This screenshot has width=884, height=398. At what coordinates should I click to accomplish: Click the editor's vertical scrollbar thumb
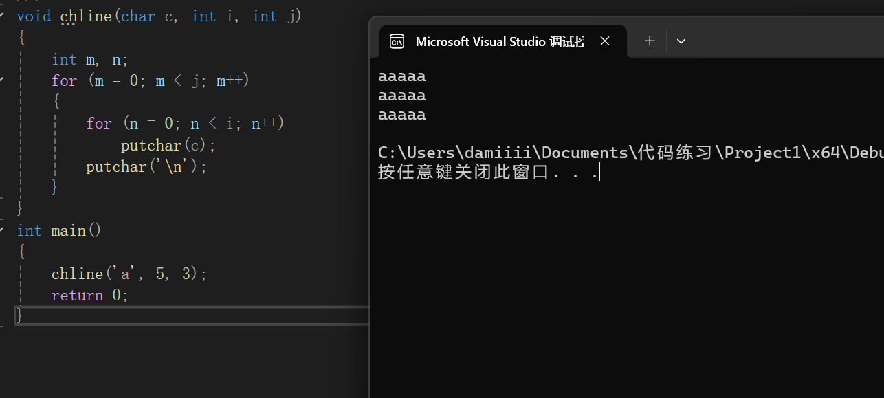[x=365, y=137]
